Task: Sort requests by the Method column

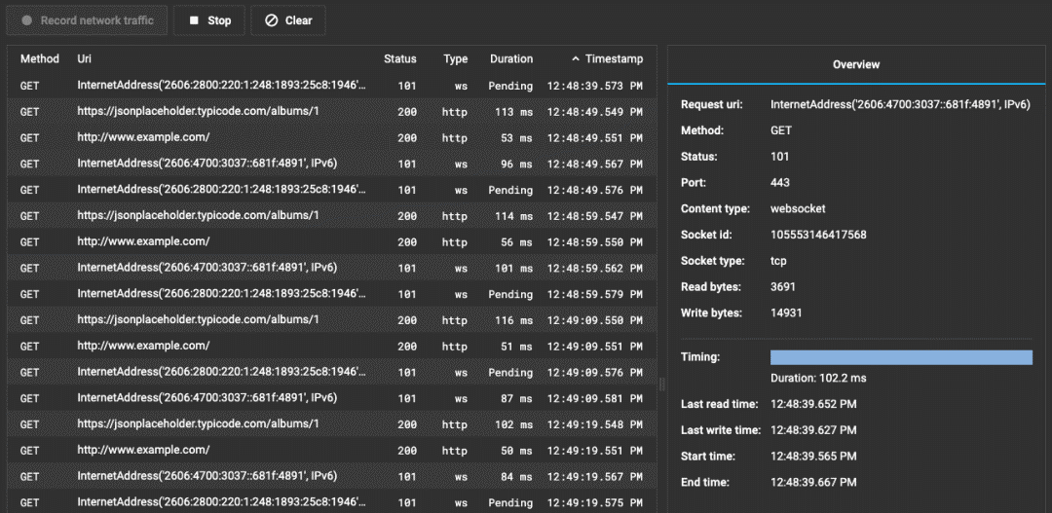Action: pyautogui.click(x=40, y=58)
